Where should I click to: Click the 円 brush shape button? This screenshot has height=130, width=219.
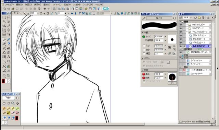point(172,83)
